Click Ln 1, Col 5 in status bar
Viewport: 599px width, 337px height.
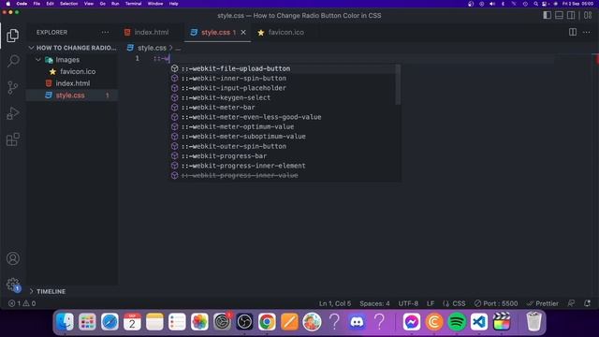tap(335, 303)
